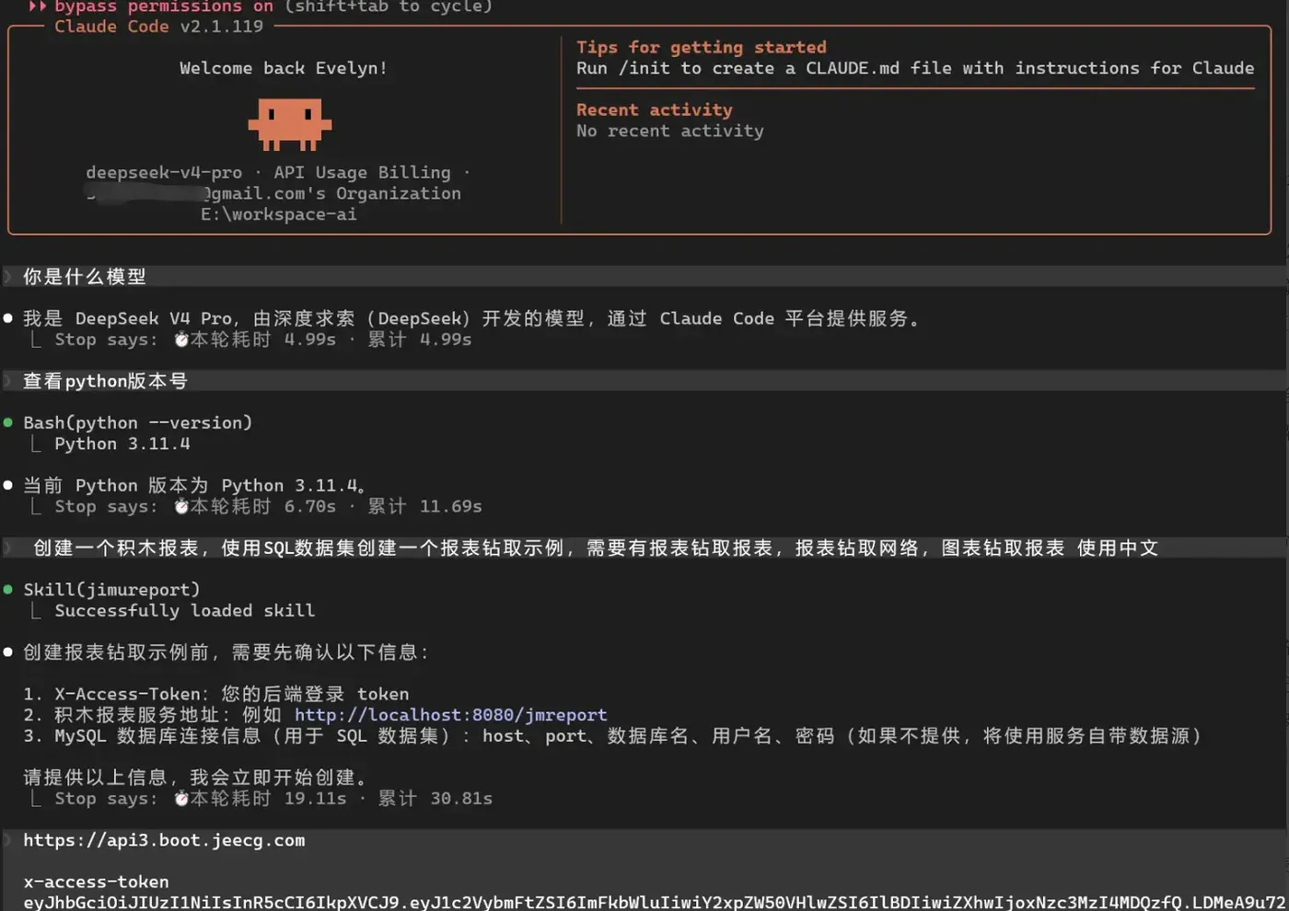Click the https://api3.boot.jeecg.com URL line
The height and width of the screenshot is (911, 1289).
pos(164,840)
